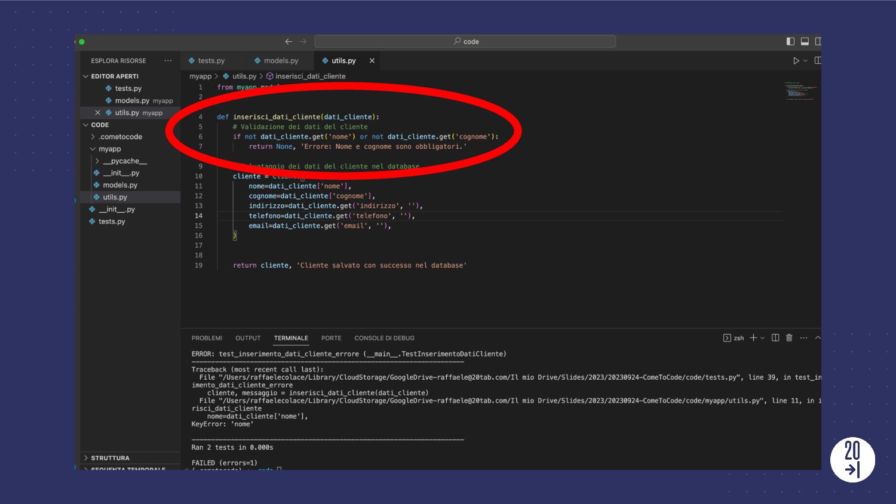Expand the __pycache__ folder
The width and height of the screenshot is (896, 504).
tap(125, 161)
